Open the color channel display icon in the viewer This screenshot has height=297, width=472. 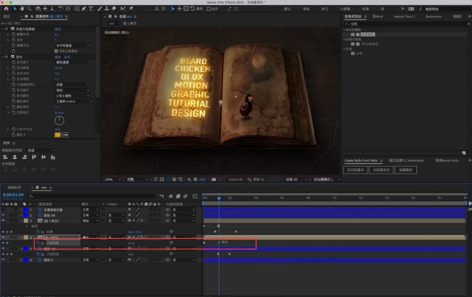click(189, 179)
